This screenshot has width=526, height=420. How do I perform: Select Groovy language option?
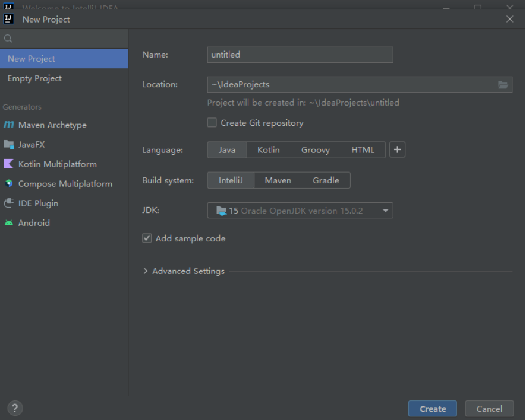click(316, 150)
